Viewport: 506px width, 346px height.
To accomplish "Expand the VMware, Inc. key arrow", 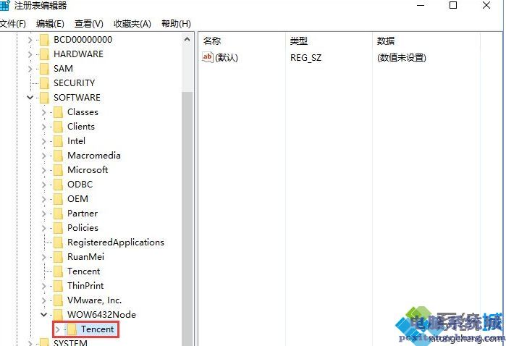I will click(x=44, y=300).
